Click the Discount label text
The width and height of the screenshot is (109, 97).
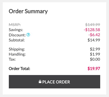[x=17, y=35]
